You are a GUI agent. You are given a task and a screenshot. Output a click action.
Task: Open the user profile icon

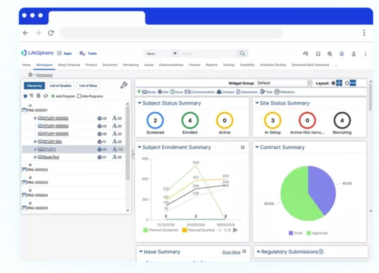pos(353,54)
